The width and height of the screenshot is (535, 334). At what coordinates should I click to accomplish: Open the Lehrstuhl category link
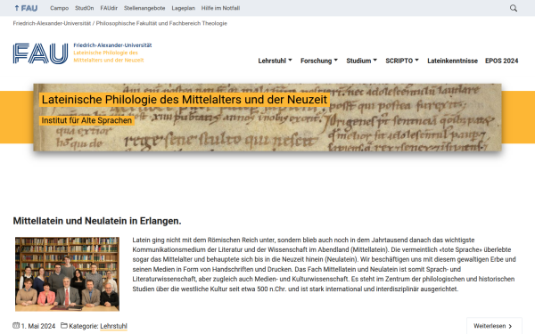tap(113, 326)
